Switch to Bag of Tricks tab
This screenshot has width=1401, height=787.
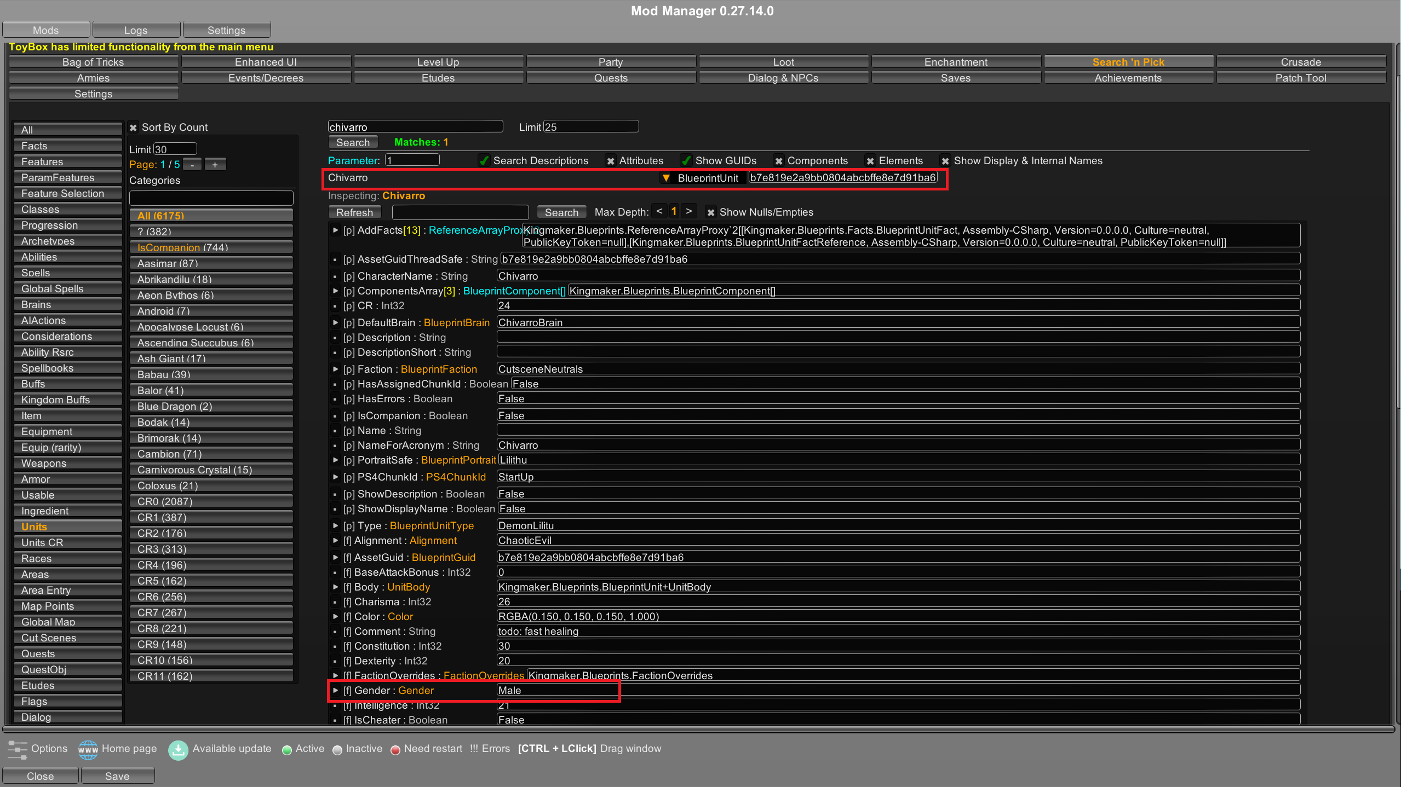coord(93,62)
